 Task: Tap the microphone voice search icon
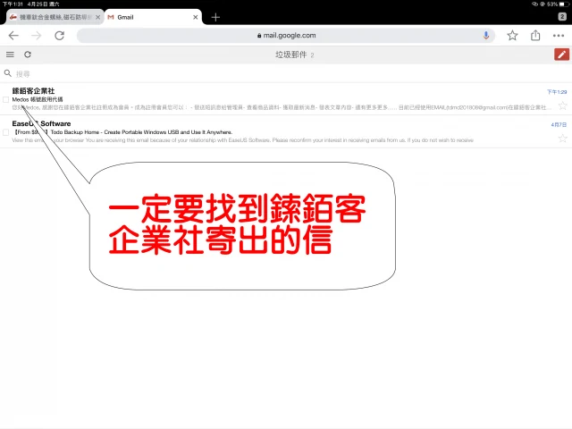pyautogui.click(x=486, y=35)
